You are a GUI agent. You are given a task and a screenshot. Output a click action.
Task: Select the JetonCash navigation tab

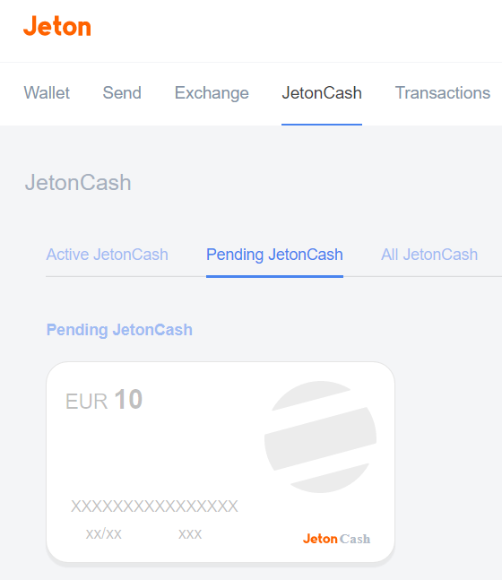pyautogui.click(x=322, y=93)
